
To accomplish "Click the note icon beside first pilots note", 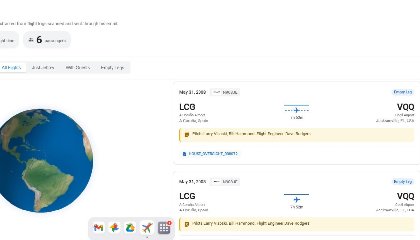I will coord(187,135).
